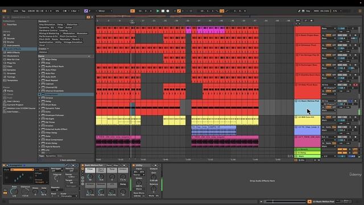Select the A Reverb return track
Screen dimensions: 364x205
click(307, 149)
